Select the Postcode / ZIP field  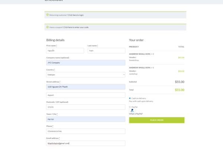[x=85, y=107]
